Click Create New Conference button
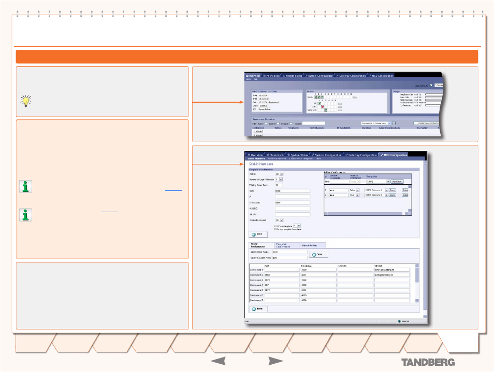Viewport: 494px width, 372px height. tap(427, 123)
